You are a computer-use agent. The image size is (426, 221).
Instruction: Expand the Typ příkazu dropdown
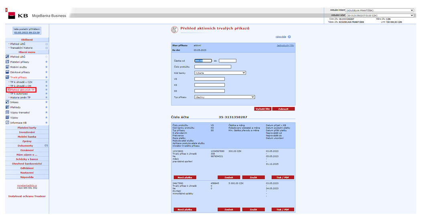tap(224, 97)
